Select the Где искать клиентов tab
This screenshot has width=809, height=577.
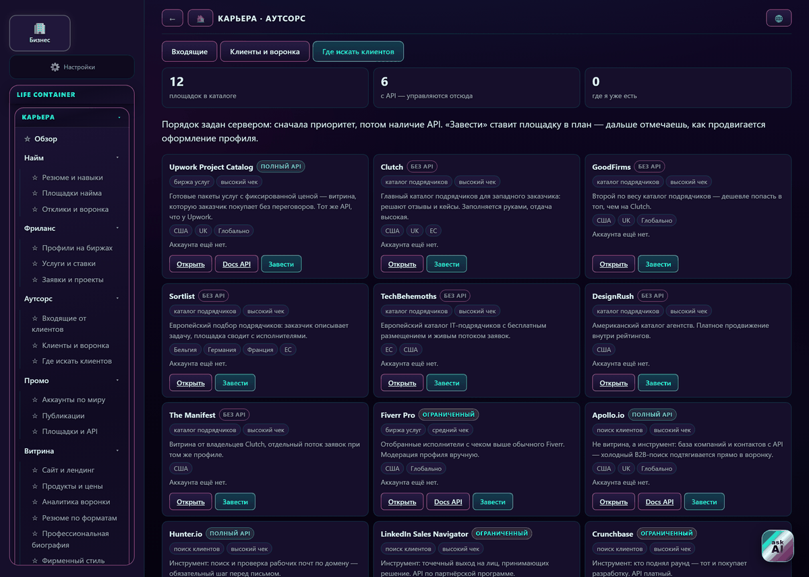pyautogui.click(x=358, y=52)
